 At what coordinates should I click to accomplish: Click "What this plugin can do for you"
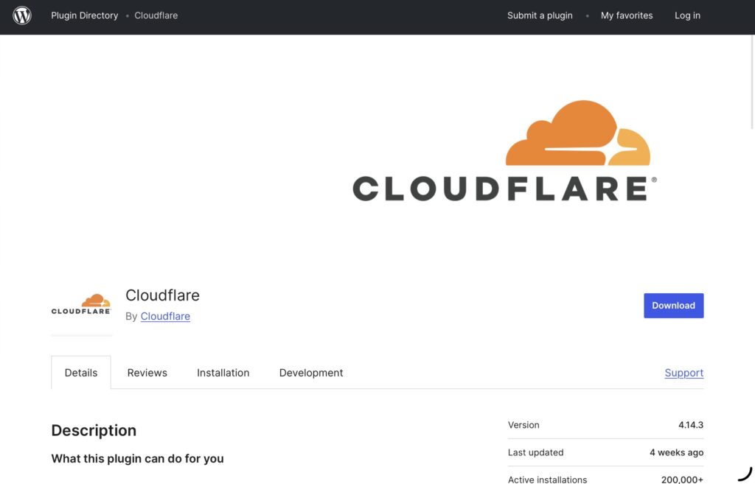(x=137, y=458)
